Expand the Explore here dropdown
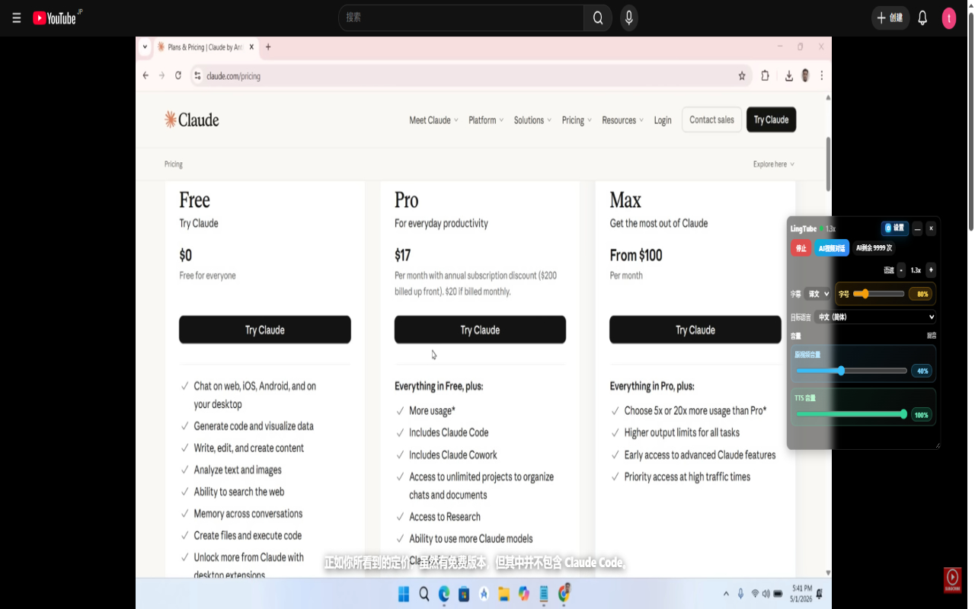 [x=774, y=164]
